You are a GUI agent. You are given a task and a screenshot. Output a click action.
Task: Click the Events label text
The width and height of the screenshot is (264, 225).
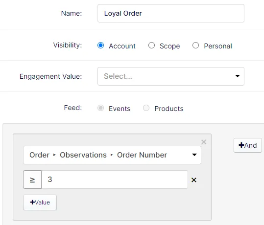pos(120,109)
